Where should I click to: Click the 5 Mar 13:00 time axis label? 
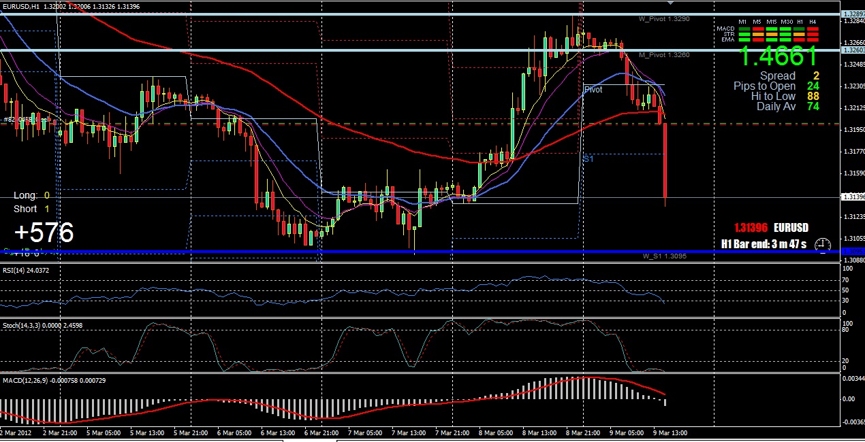(x=147, y=432)
